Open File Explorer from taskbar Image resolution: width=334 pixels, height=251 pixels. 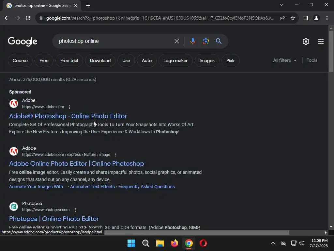coord(160,243)
